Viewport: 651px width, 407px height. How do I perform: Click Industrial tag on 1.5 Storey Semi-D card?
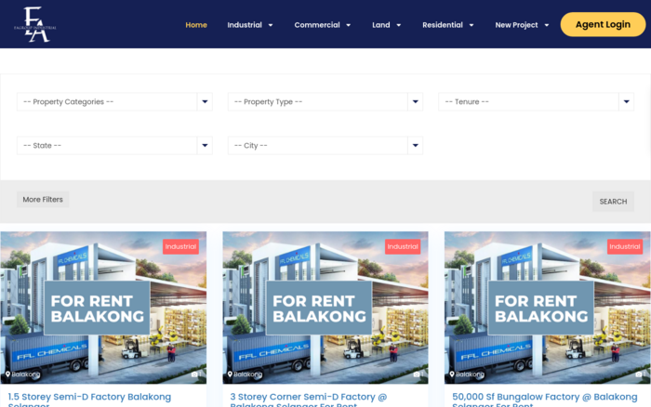(180, 246)
